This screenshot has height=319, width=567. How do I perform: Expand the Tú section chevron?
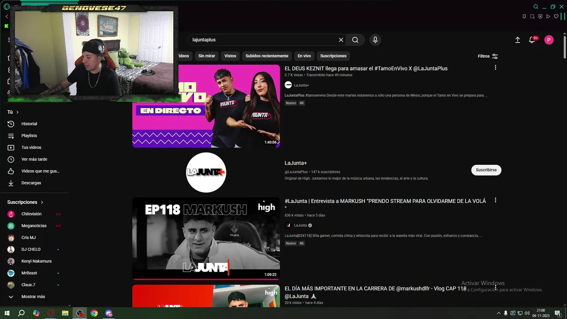pyautogui.click(x=17, y=112)
